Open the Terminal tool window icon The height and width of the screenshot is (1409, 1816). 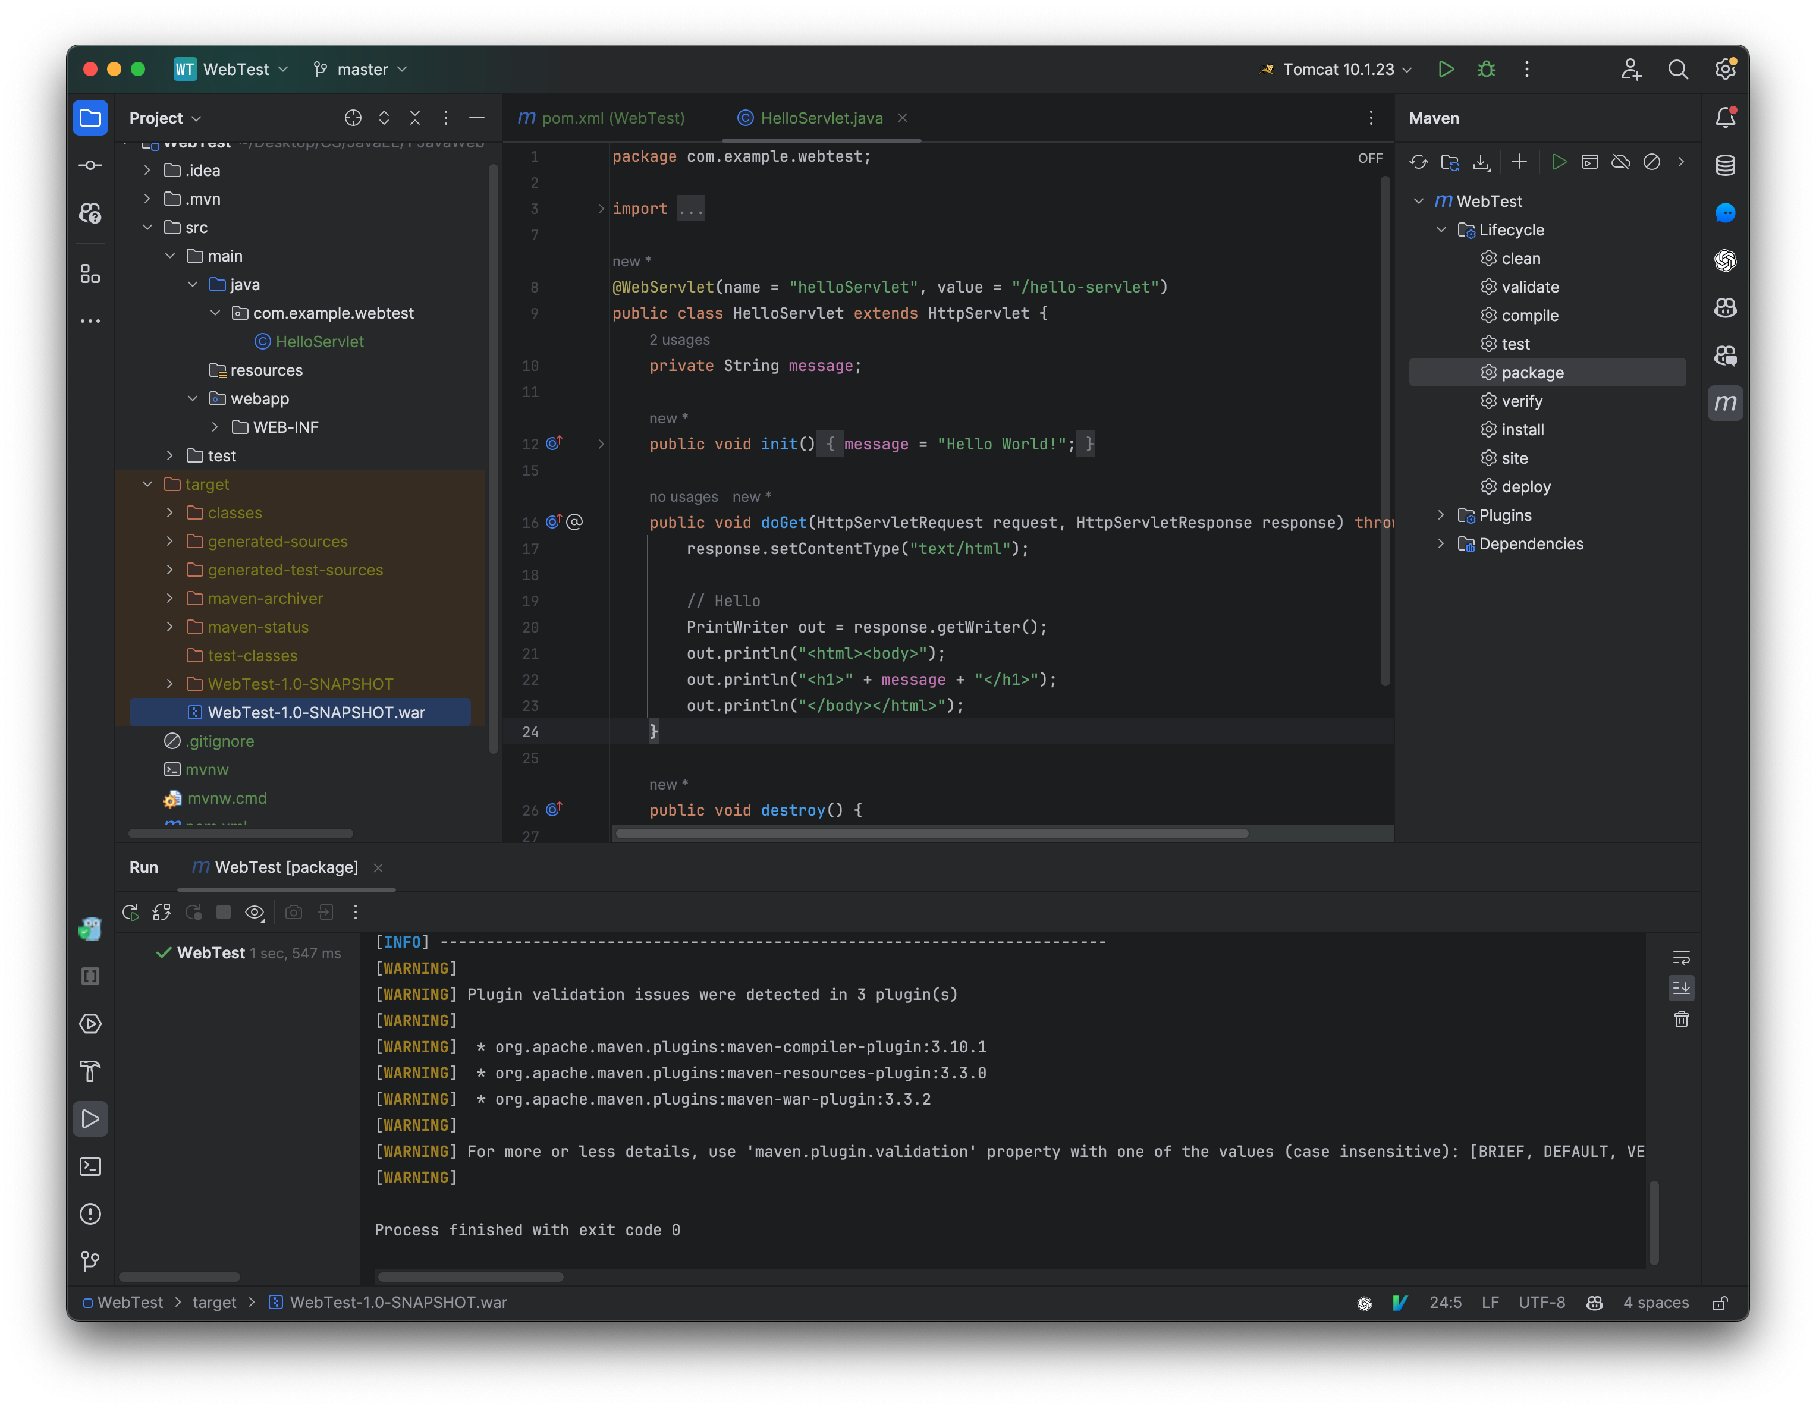[x=90, y=1166]
